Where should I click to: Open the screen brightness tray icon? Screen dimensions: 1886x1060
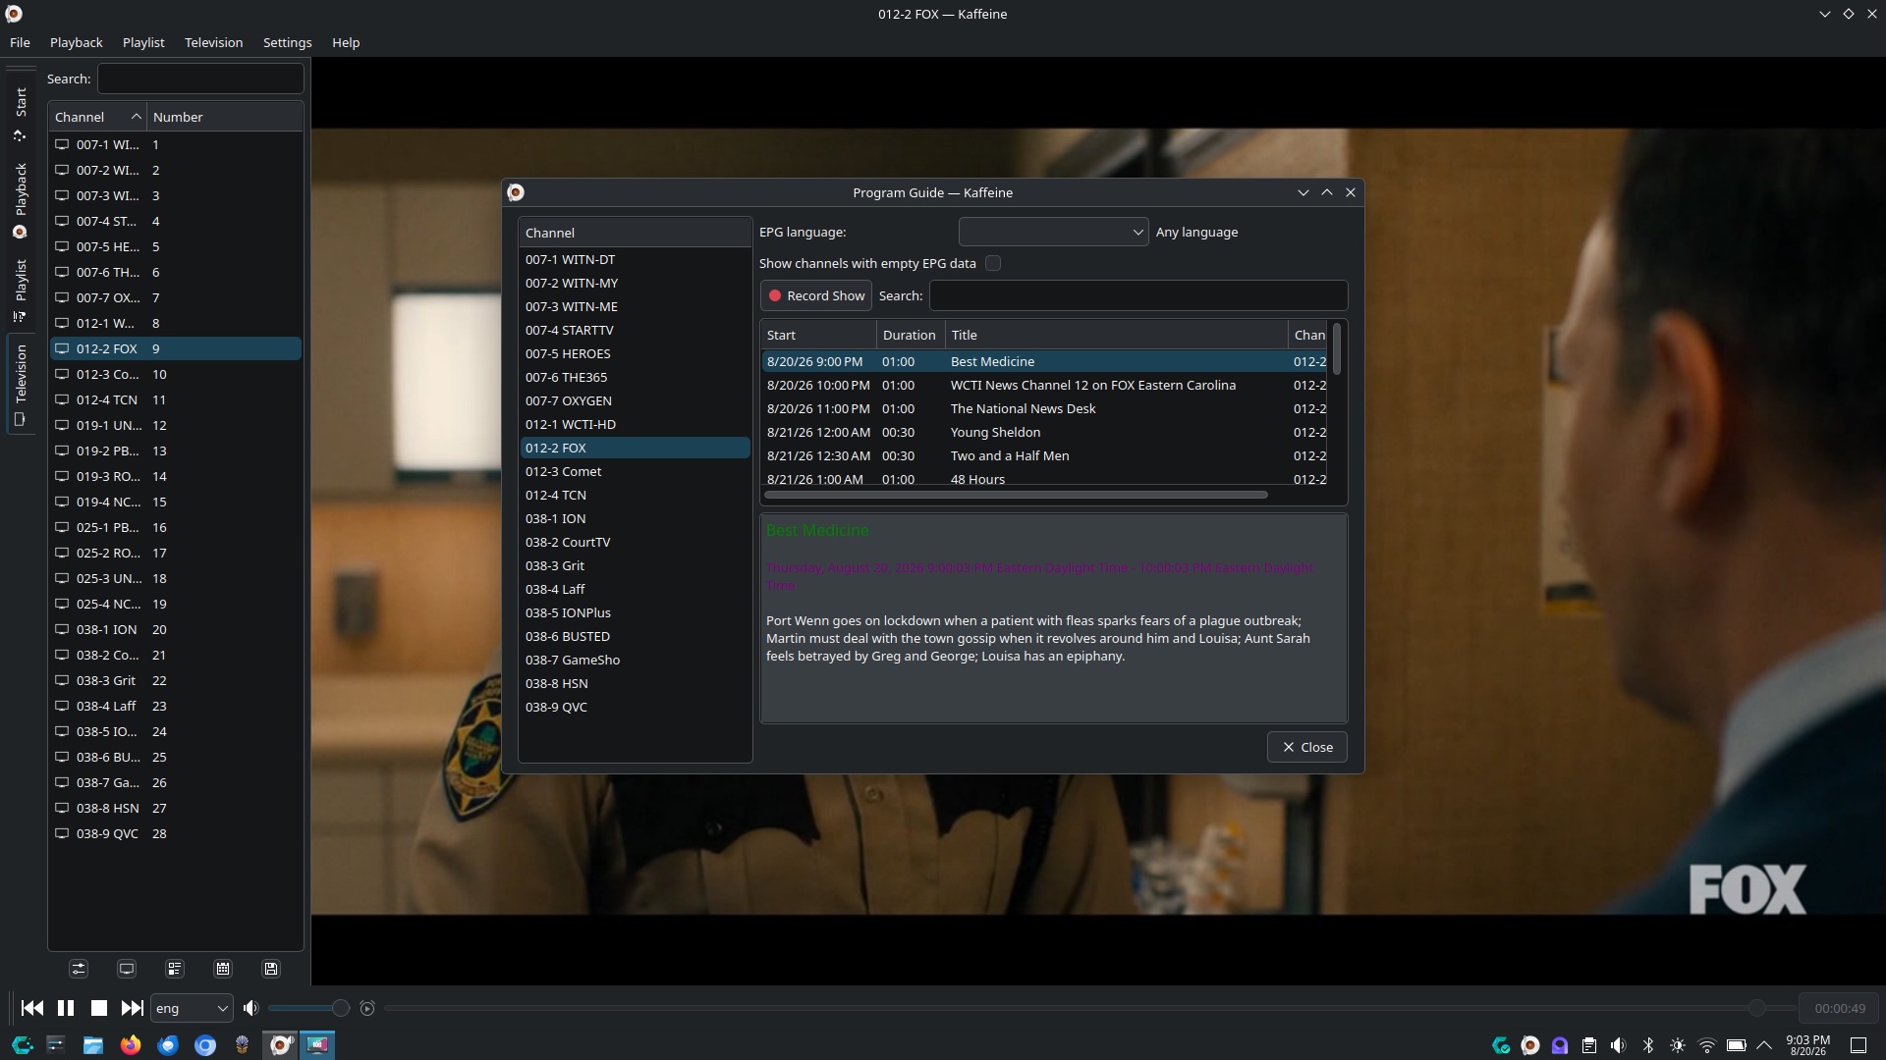pyautogui.click(x=1678, y=1045)
